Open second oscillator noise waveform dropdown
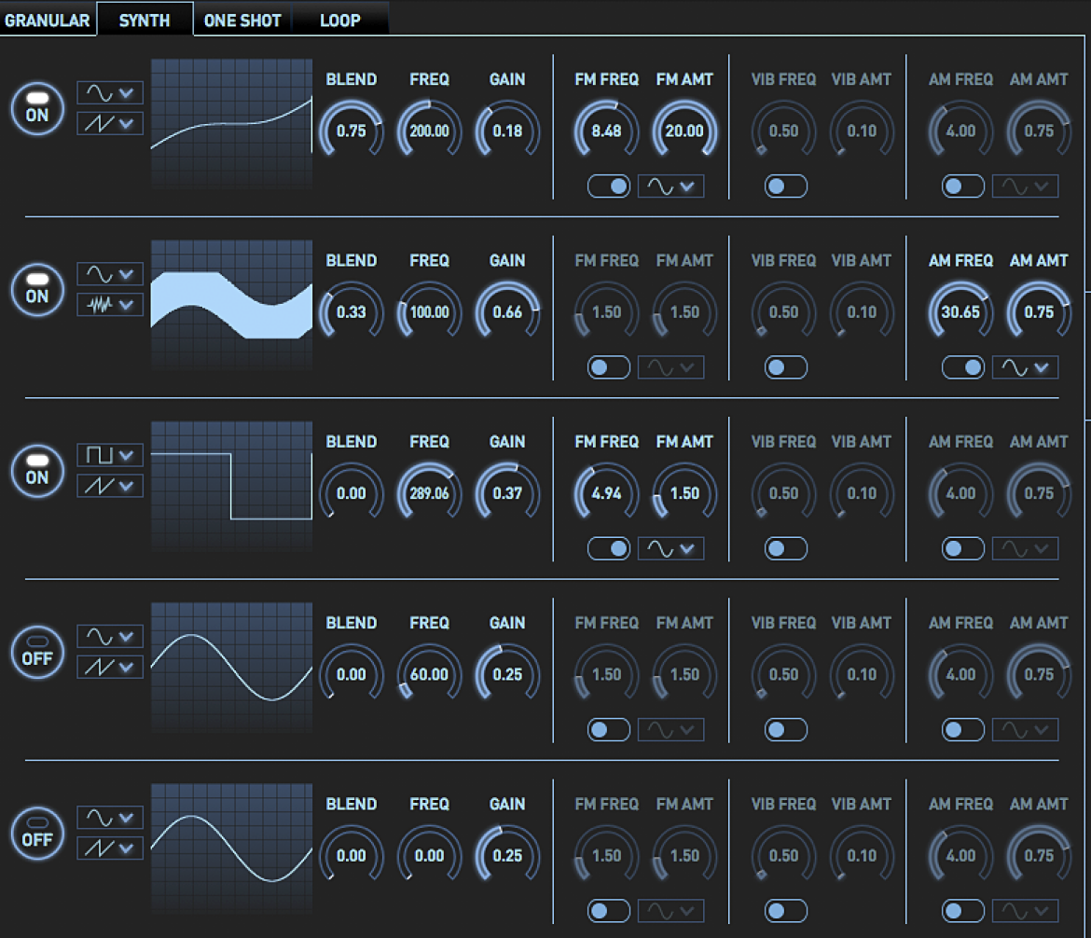This screenshot has width=1091, height=938. coord(110,304)
